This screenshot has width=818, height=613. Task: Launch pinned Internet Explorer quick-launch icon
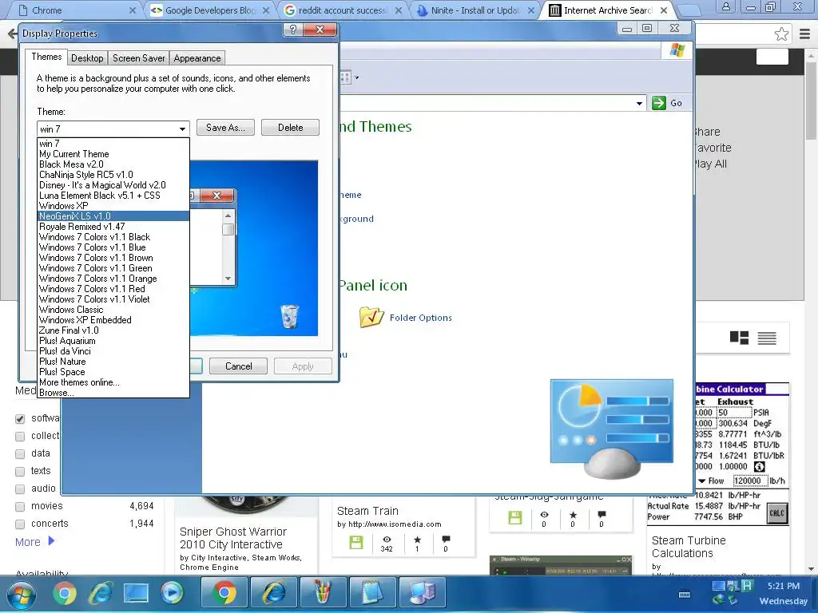click(x=101, y=593)
